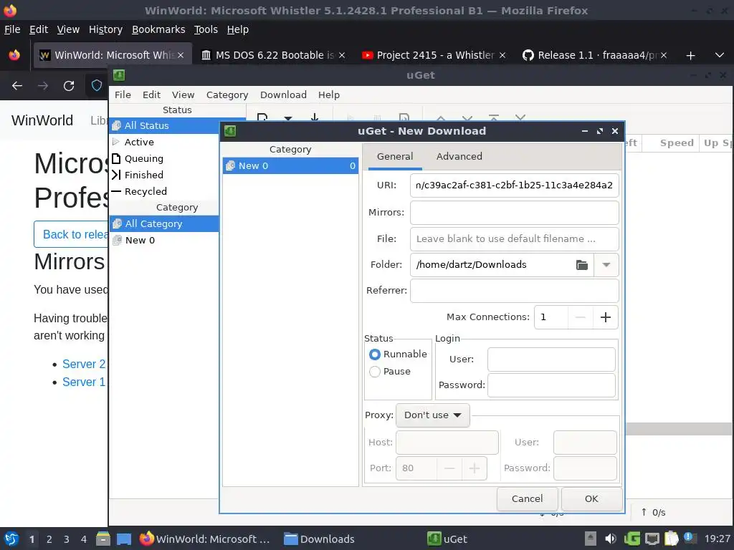Open uGet File menu
The height and width of the screenshot is (550, 734).
coord(123,95)
